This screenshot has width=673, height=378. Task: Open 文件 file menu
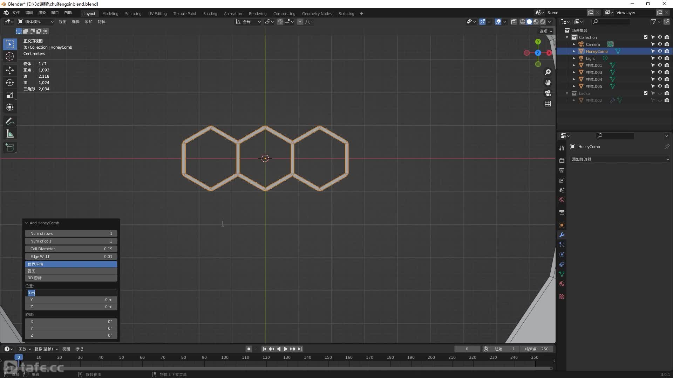pyautogui.click(x=16, y=13)
